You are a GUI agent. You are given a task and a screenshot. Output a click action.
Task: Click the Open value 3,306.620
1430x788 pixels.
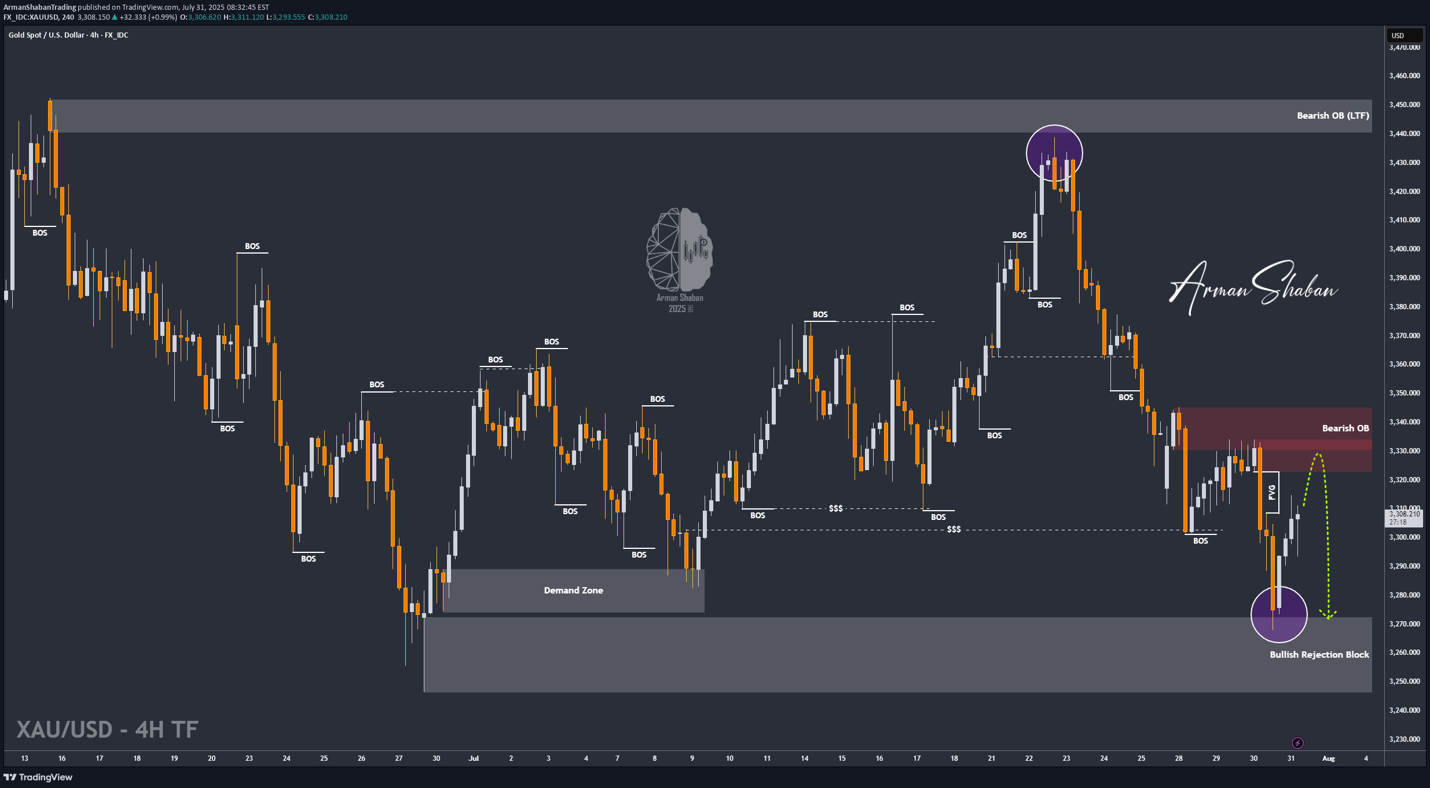tap(204, 17)
